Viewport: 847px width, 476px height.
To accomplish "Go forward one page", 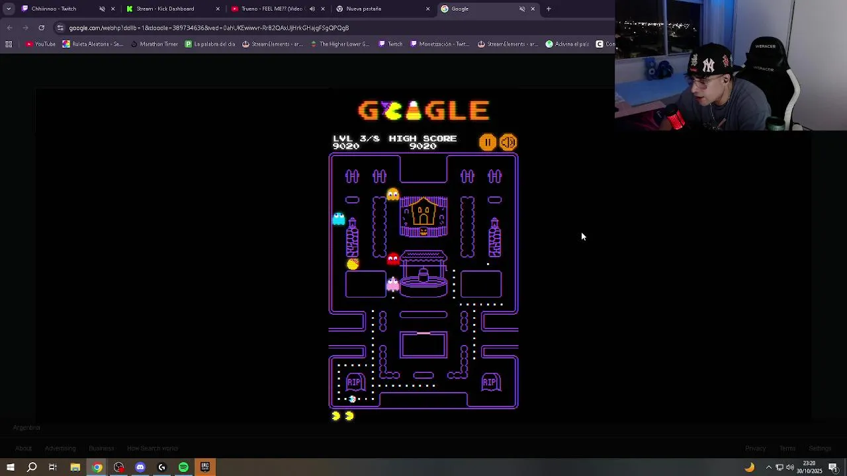I will coord(25,28).
